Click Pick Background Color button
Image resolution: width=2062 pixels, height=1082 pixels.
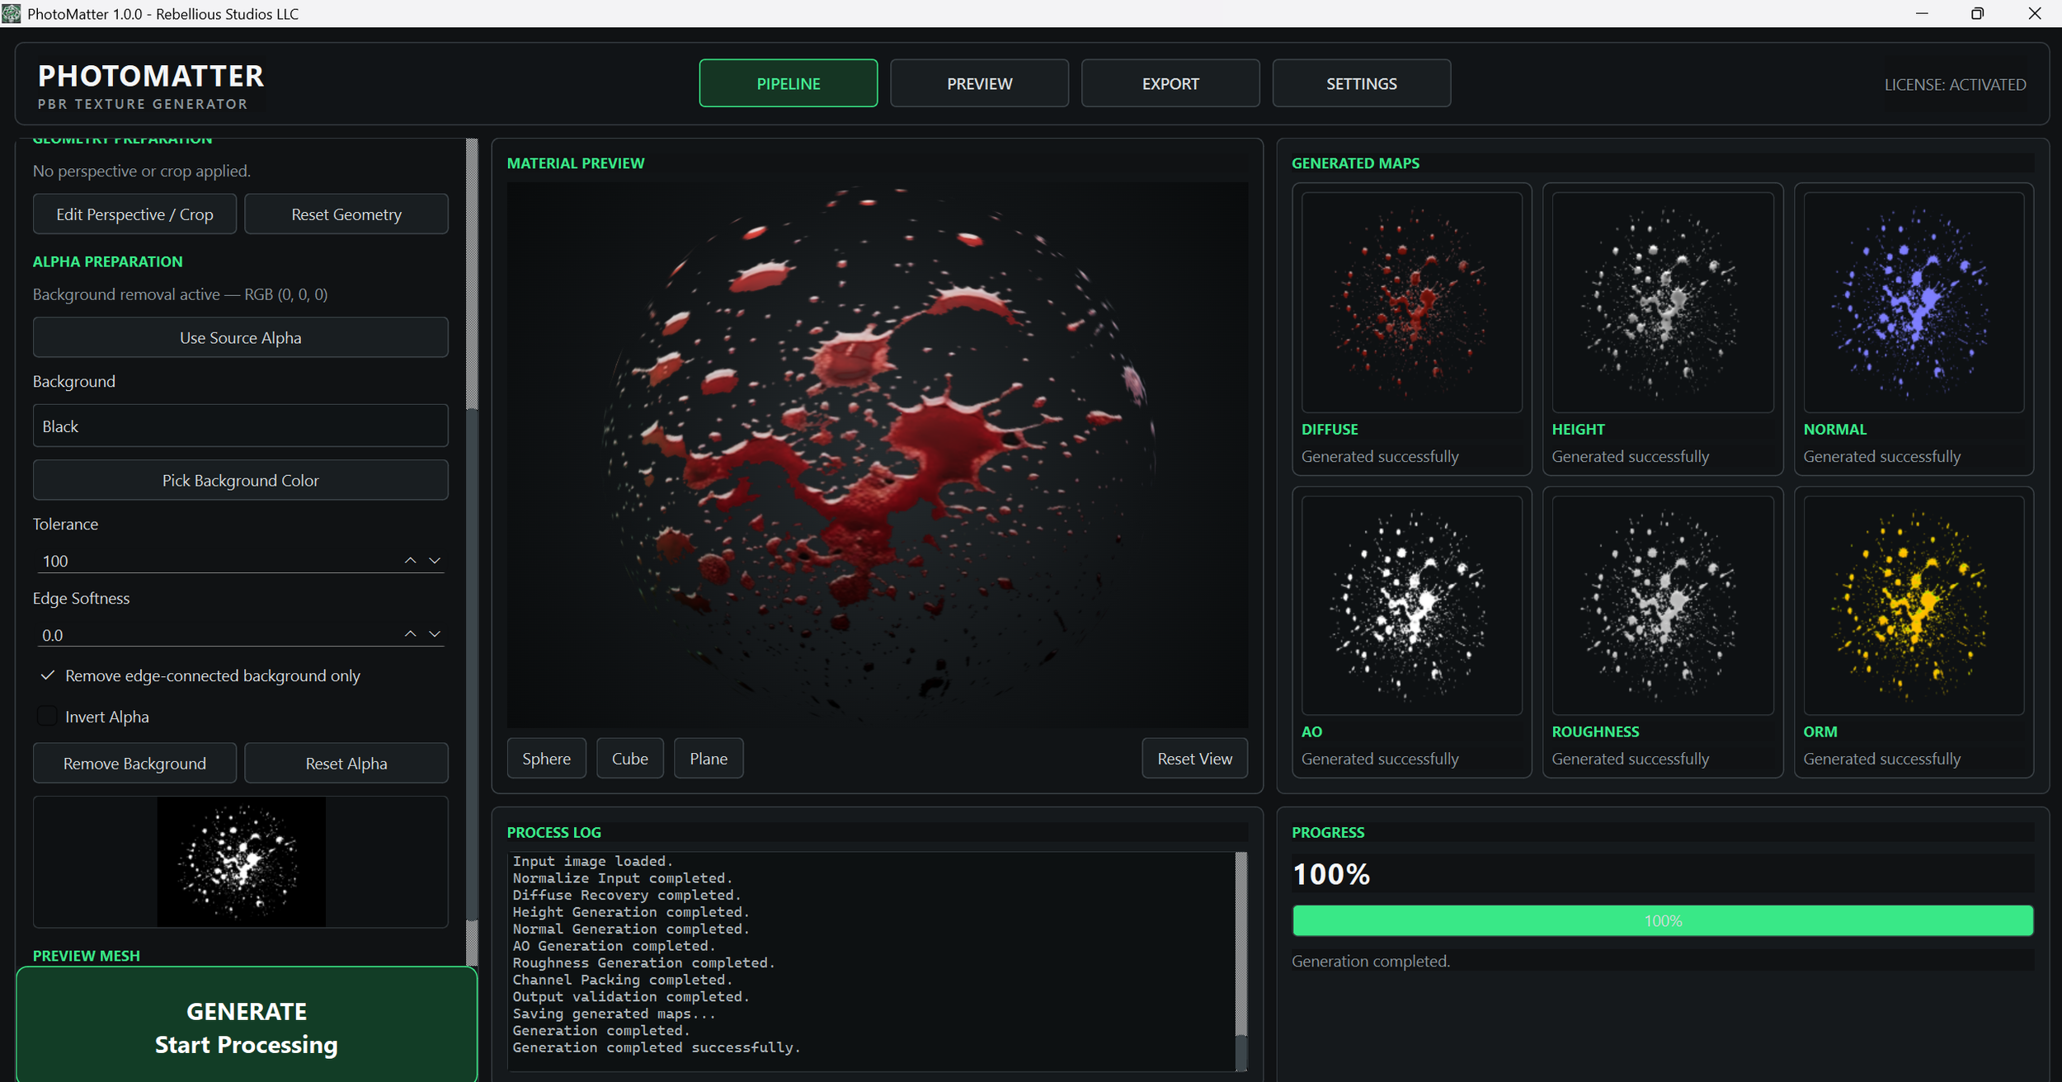click(241, 480)
